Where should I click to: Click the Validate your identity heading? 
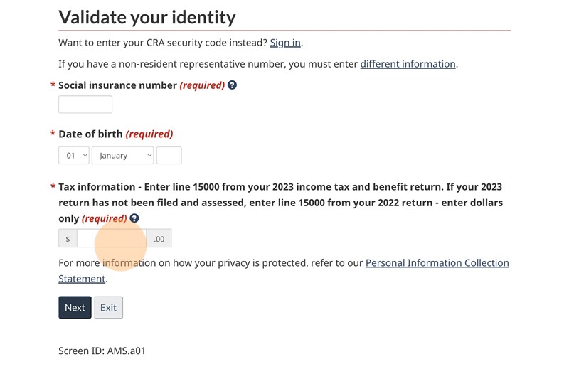[x=147, y=17]
